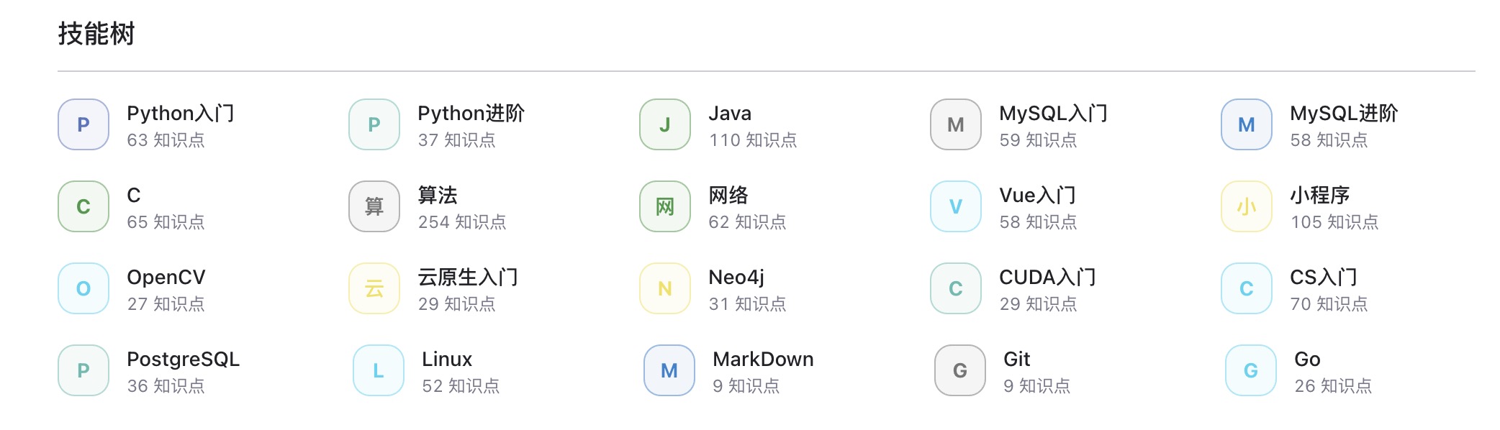Select the Java J icon

click(665, 124)
